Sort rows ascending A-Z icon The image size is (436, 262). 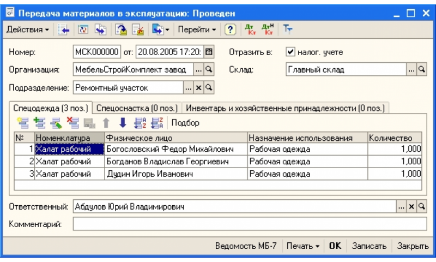tap(140, 123)
